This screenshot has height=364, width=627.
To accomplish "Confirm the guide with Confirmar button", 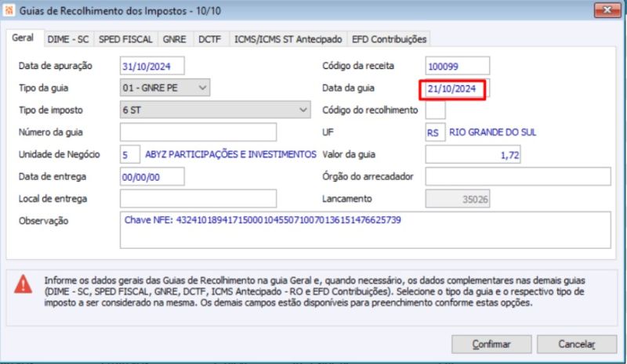I will [x=491, y=344].
